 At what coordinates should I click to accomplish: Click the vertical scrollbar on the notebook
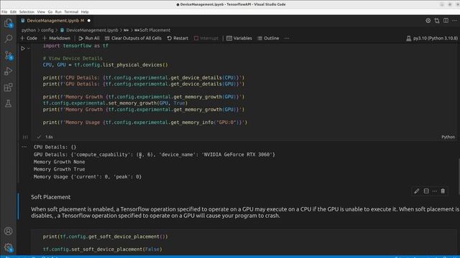(x=459, y=176)
